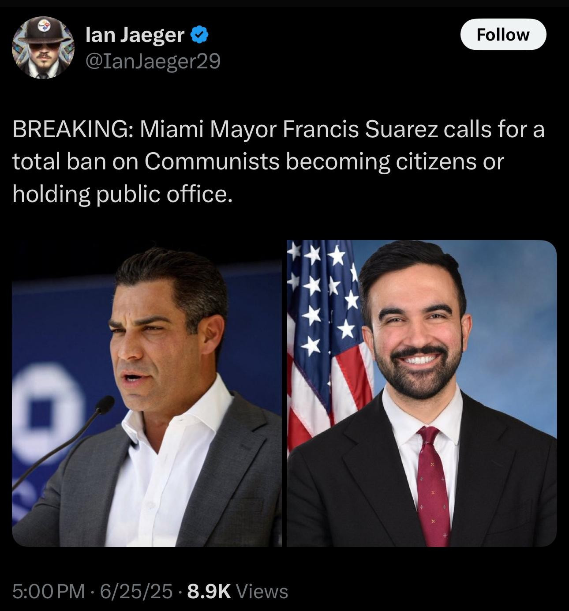569x611 pixels.
Task: Click the red tie in the portrait photo
Action: 433,485
